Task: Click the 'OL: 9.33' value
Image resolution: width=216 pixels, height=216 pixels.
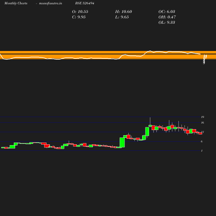Action: point(167,22)
